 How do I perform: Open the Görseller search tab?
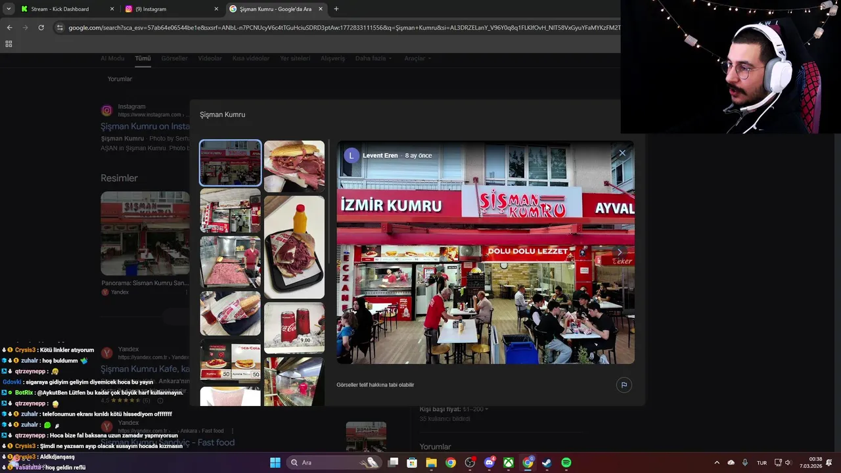(174, 58)
